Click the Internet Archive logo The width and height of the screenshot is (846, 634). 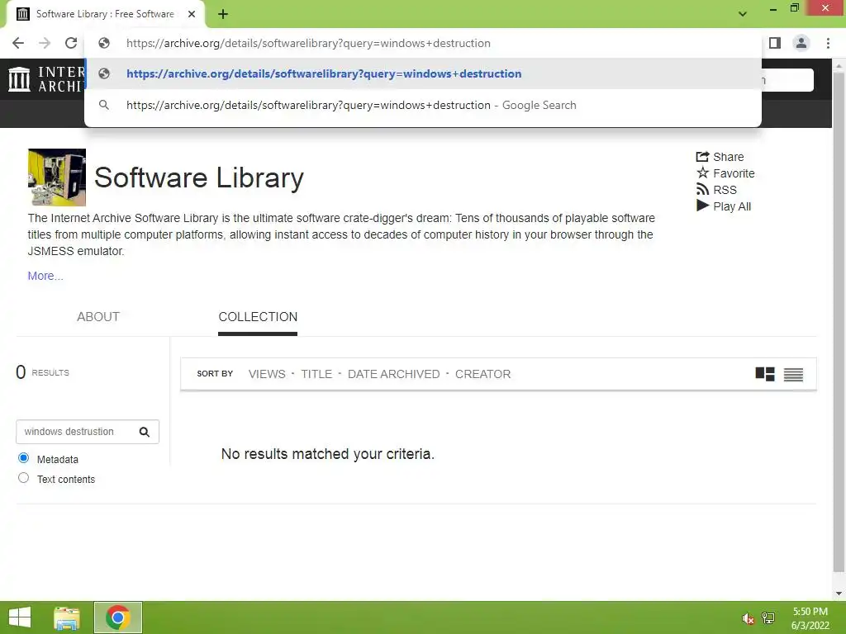(46, 79)
